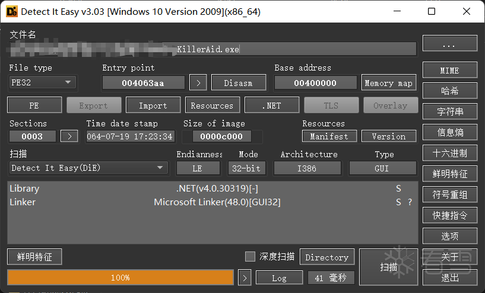Click the Architecture I386 field

point(307,168)
